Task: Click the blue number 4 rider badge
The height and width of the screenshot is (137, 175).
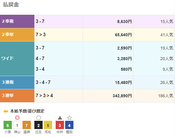Action: pyautogui.click(x=69, y=125)
